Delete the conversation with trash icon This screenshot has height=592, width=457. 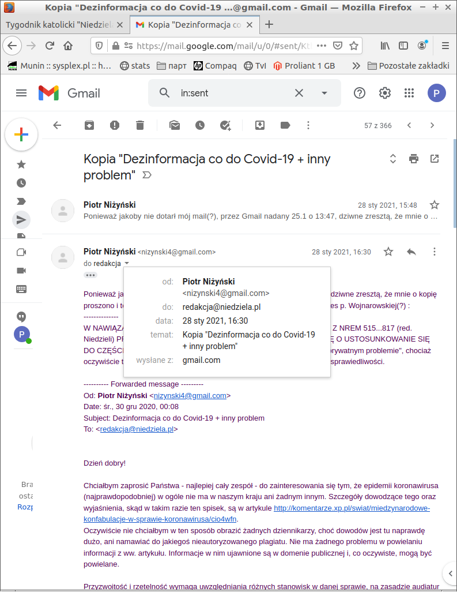click(140, 125)
